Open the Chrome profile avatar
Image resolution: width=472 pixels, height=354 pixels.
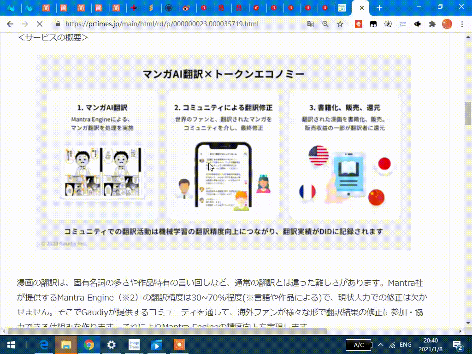point(447,24)
